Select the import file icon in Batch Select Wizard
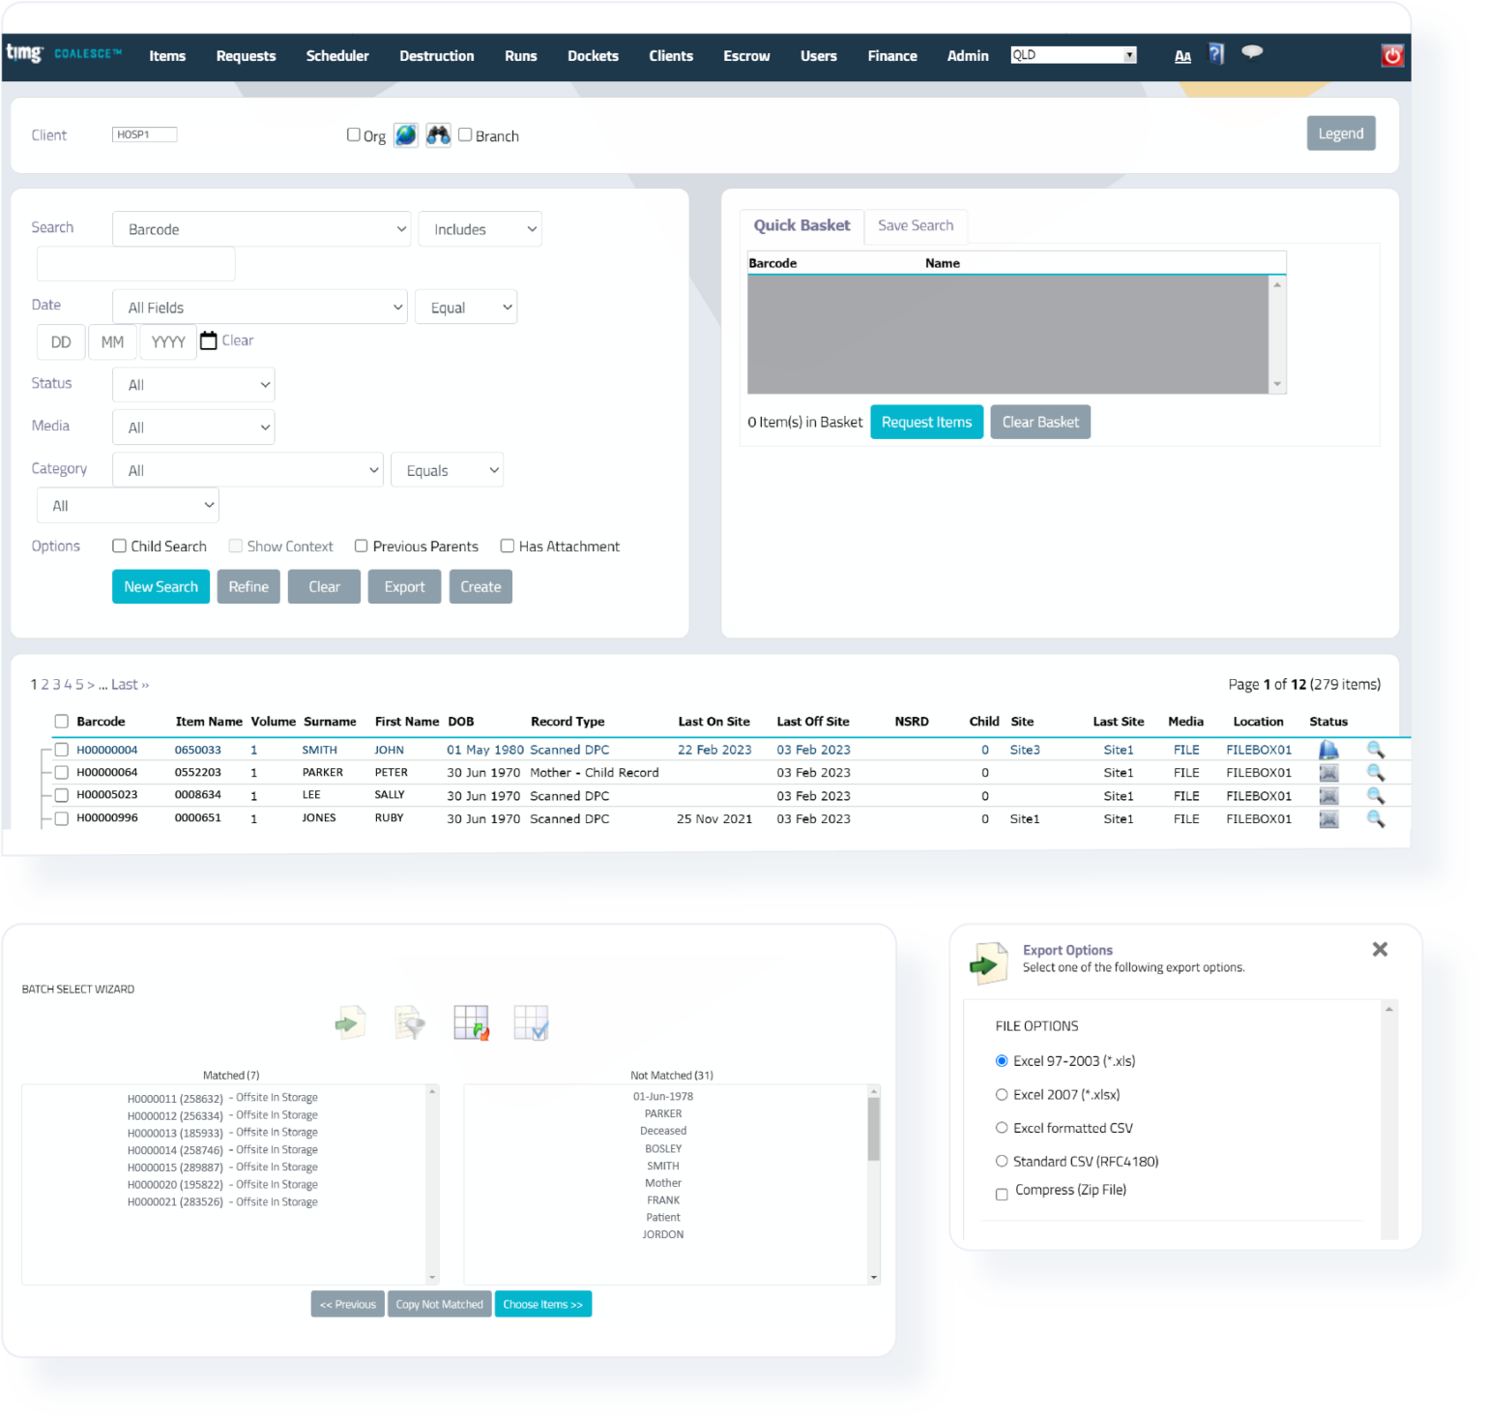Image resolution: width=1485 pixels, height=1420 pixels. 350,1021
